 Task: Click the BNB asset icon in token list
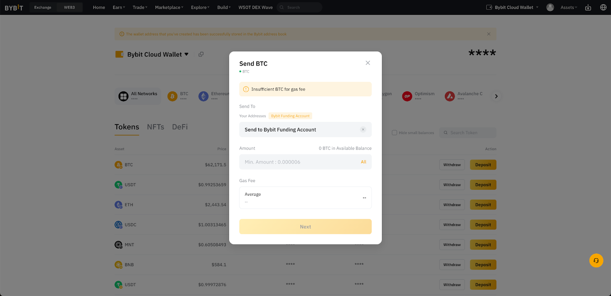coord(118,265)
